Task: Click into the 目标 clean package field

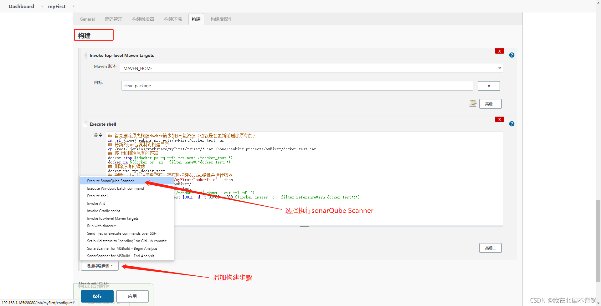Action: pos(297,86)
